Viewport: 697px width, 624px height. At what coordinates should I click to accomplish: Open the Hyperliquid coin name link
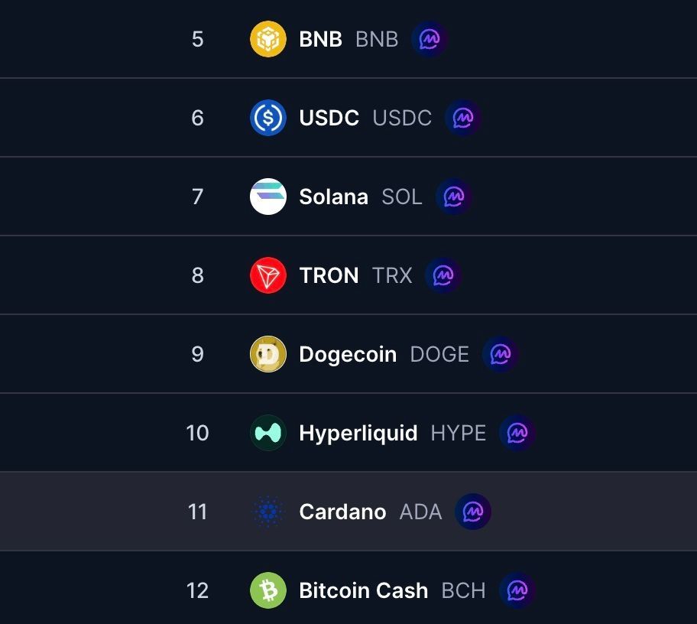(x=358, y=433)
